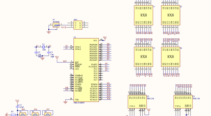Select the L2 8X8 LED matrix
The height and width of the screenshot is (116, 211).
point(171,15)
